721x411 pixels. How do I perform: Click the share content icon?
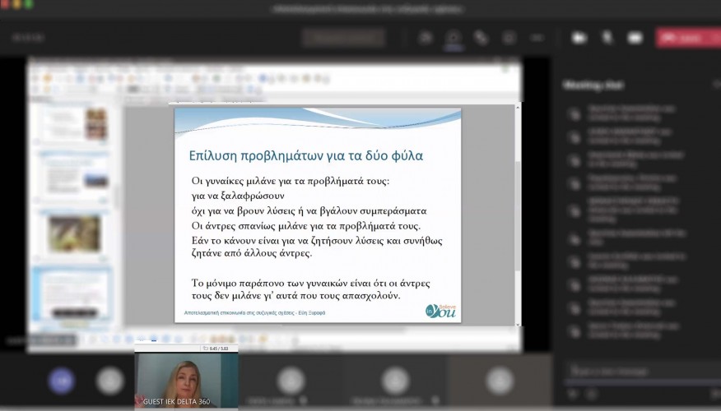coord(635,38)
